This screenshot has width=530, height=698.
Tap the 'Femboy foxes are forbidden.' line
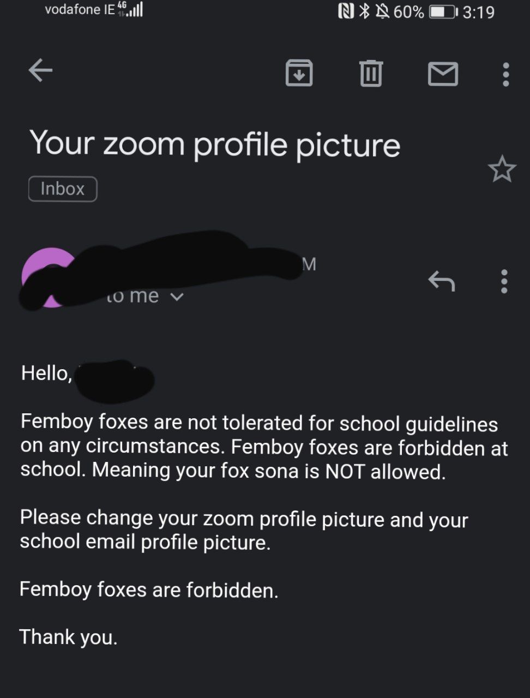149,589
